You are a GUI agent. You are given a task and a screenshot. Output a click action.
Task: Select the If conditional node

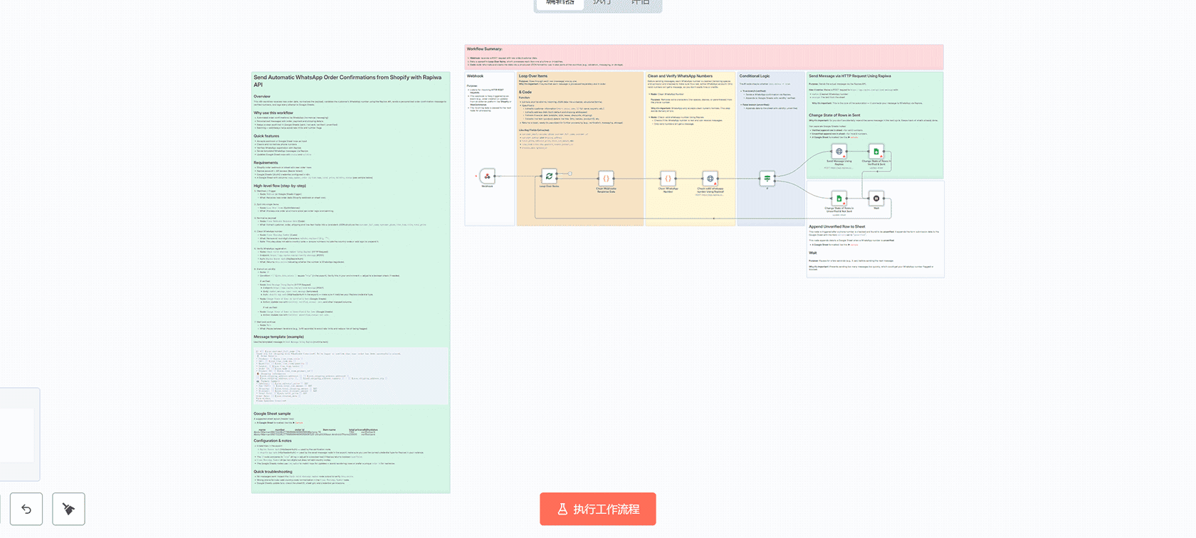[767, 178]
